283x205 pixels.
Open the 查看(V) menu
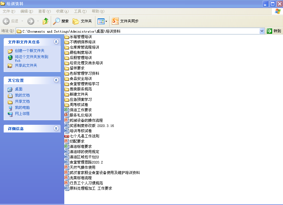tap(44, 11)
